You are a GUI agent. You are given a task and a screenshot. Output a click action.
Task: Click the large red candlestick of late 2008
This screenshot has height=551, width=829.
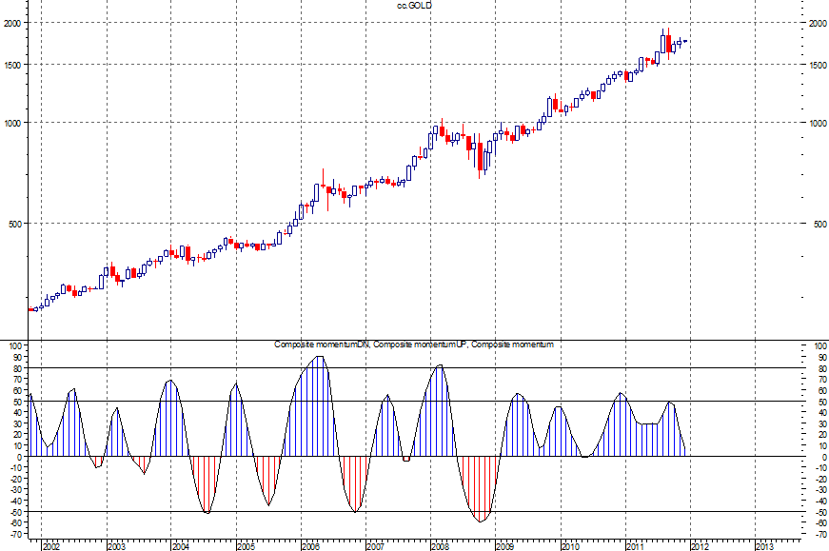[480, 156]
